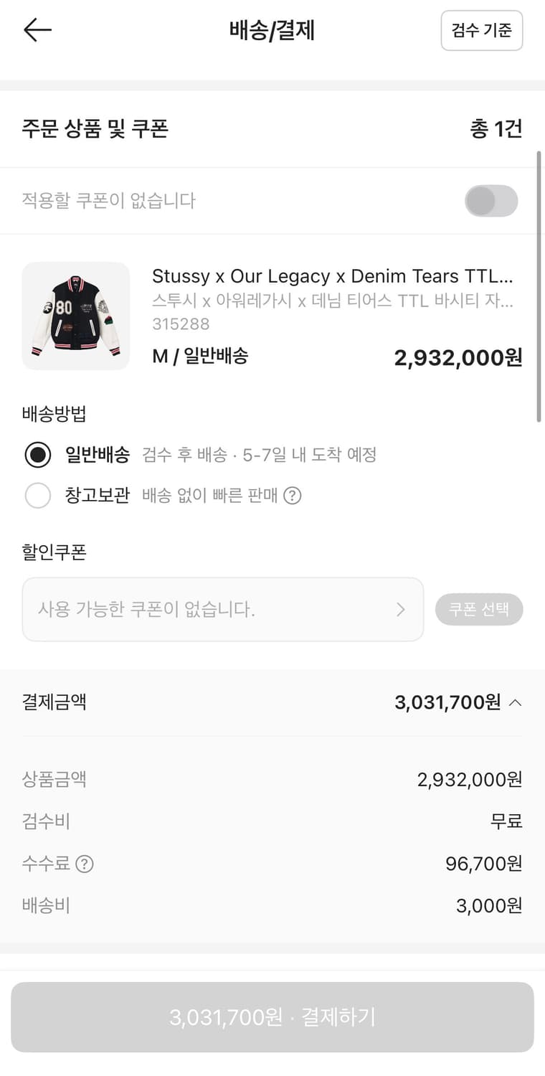Tap the Stussy x Our Legacy product title

pyautogui.click(x=333, y=277)
